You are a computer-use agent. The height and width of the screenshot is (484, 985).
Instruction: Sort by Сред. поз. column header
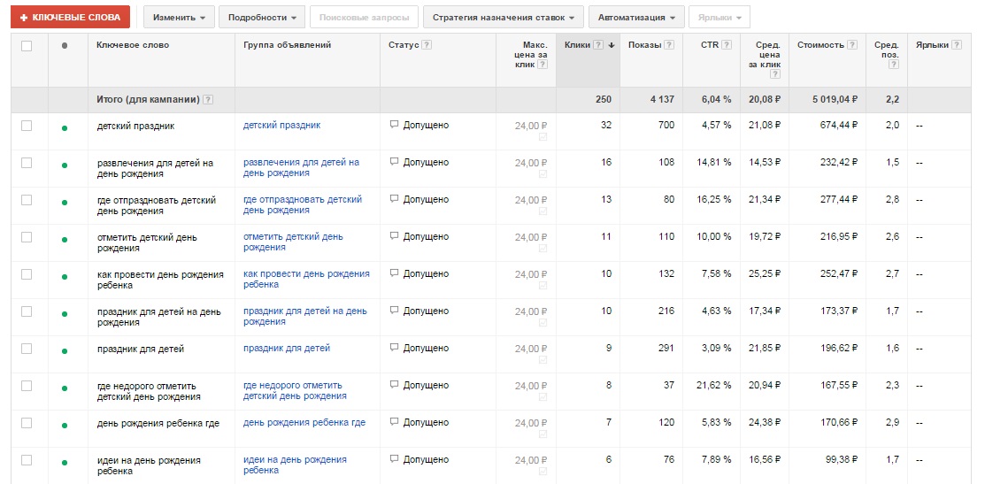(x=887, y=50)
